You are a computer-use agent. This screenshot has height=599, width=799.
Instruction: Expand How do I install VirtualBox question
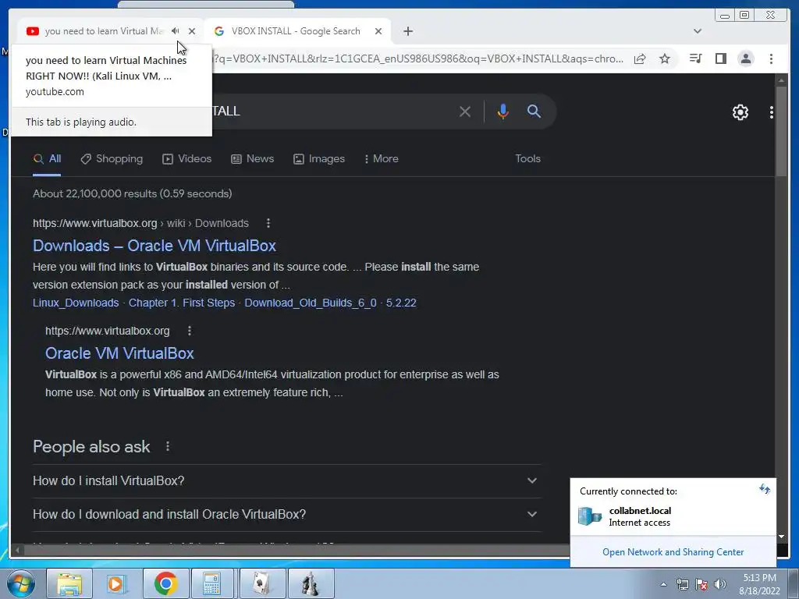[286, 480]
